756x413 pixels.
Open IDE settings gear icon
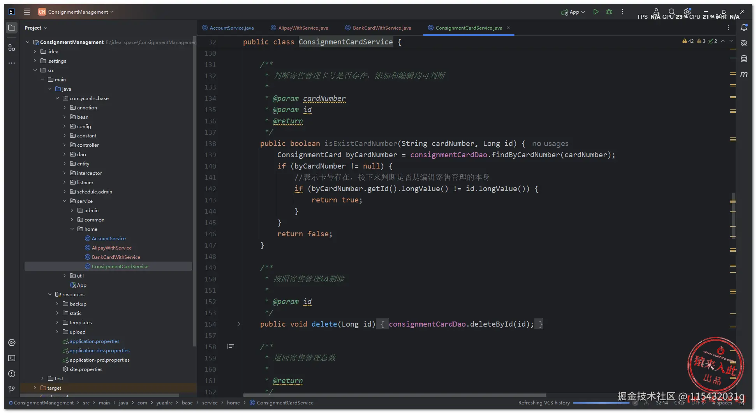coord(687,12)
